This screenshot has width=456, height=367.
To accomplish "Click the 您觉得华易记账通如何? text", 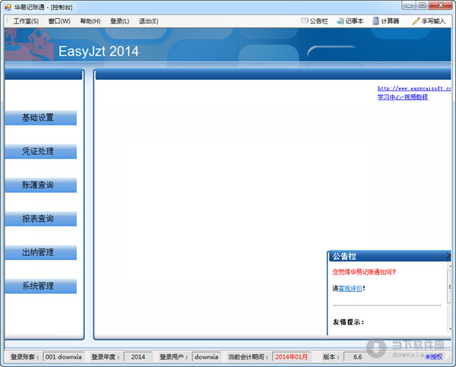I will tap(364, 272).
